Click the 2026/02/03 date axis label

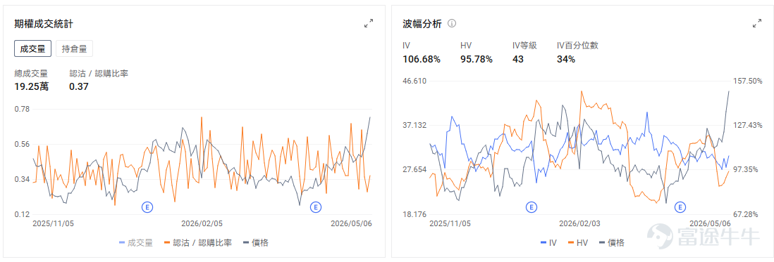coord(580,223)
